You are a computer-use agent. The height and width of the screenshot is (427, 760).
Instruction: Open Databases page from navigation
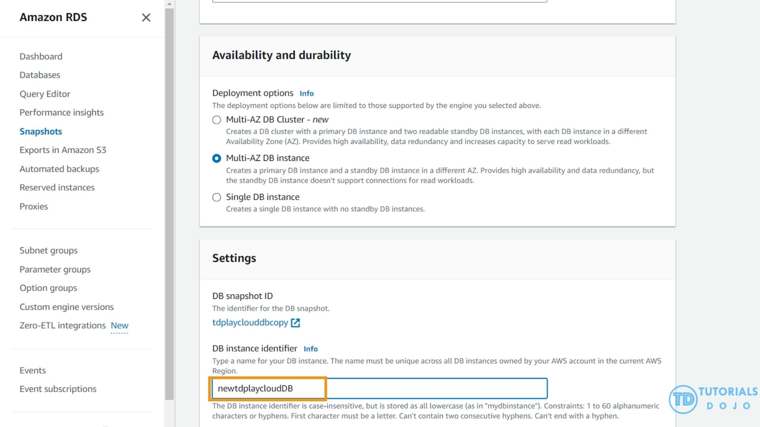click(40, 75)
